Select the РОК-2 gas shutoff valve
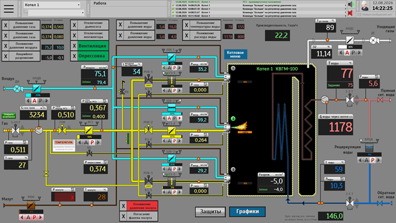 pos(148,130)
